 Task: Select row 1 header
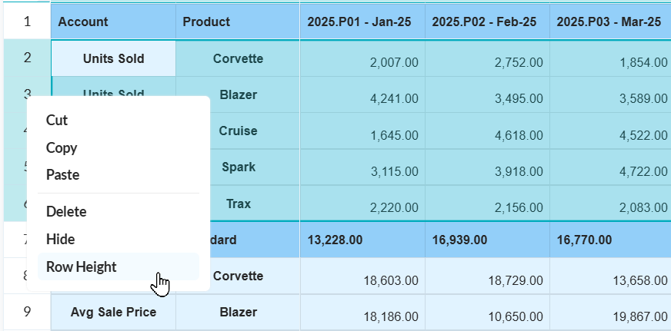[27, 22]
